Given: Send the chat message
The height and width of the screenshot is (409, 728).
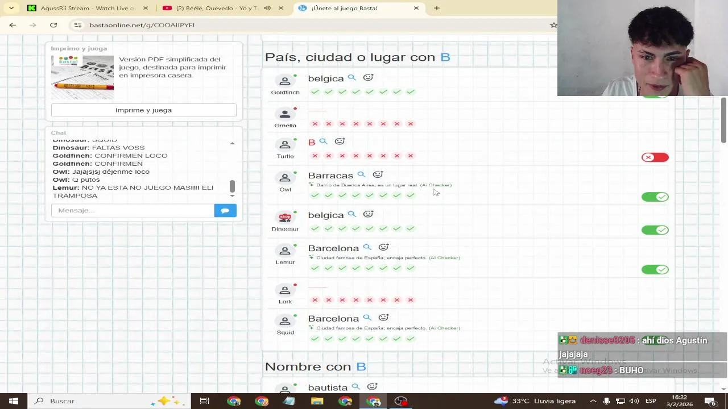Looking at the screenshot, I should click(225, 210).
